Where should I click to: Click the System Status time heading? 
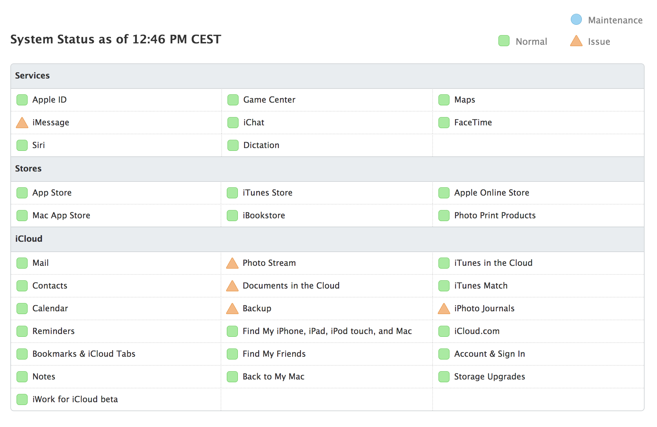116,39
